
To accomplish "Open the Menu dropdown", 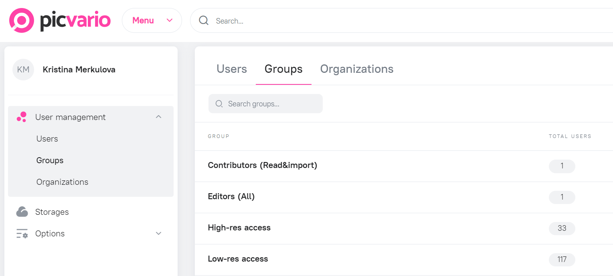I will pos(152,20).
